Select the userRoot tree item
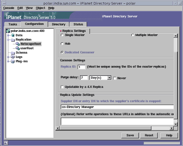 click(27, 48)
